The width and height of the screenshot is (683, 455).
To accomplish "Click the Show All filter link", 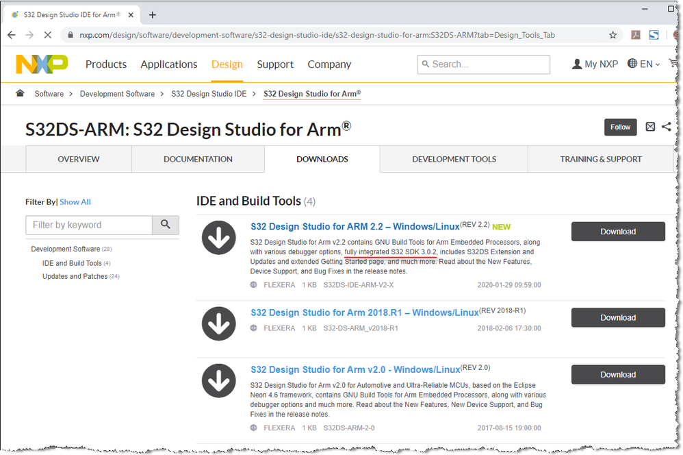I will pyautogui.click(x=75, y=202).
